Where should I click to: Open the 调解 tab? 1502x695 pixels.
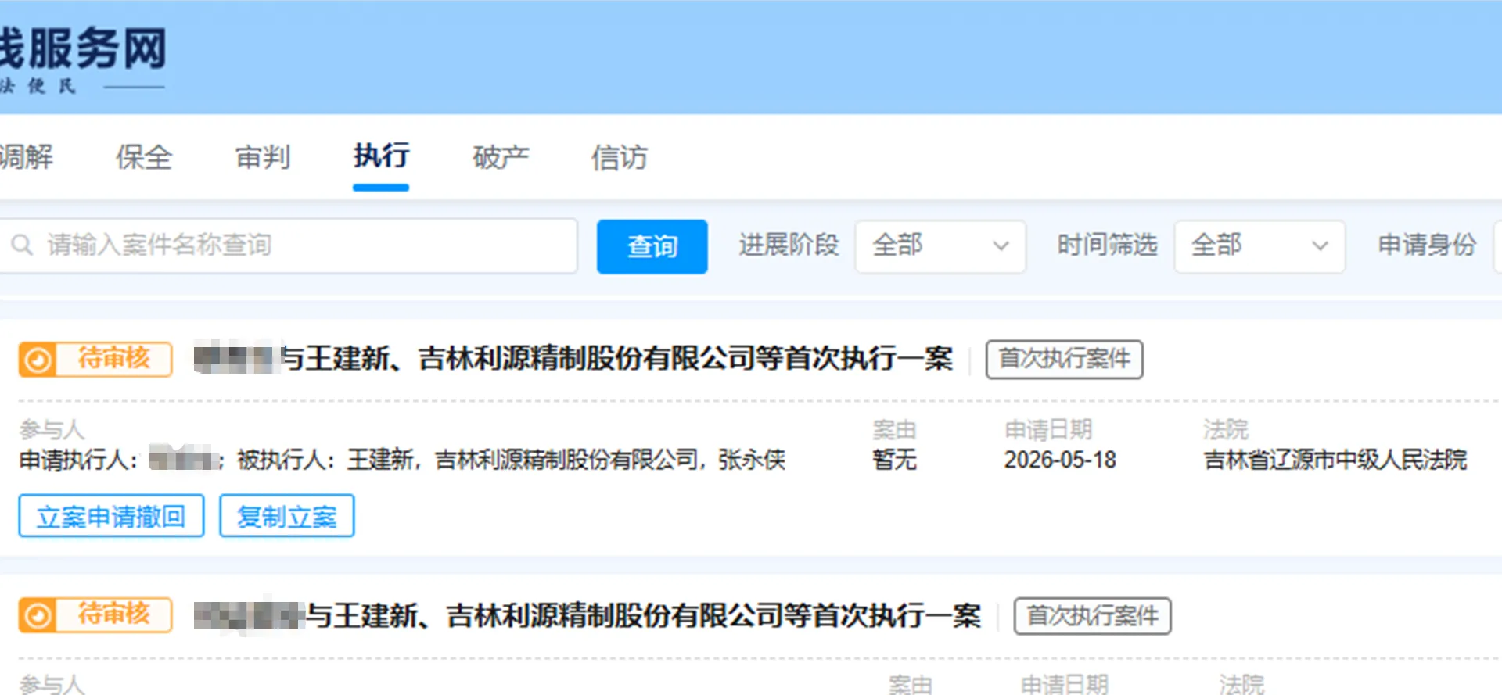point(26,157)
